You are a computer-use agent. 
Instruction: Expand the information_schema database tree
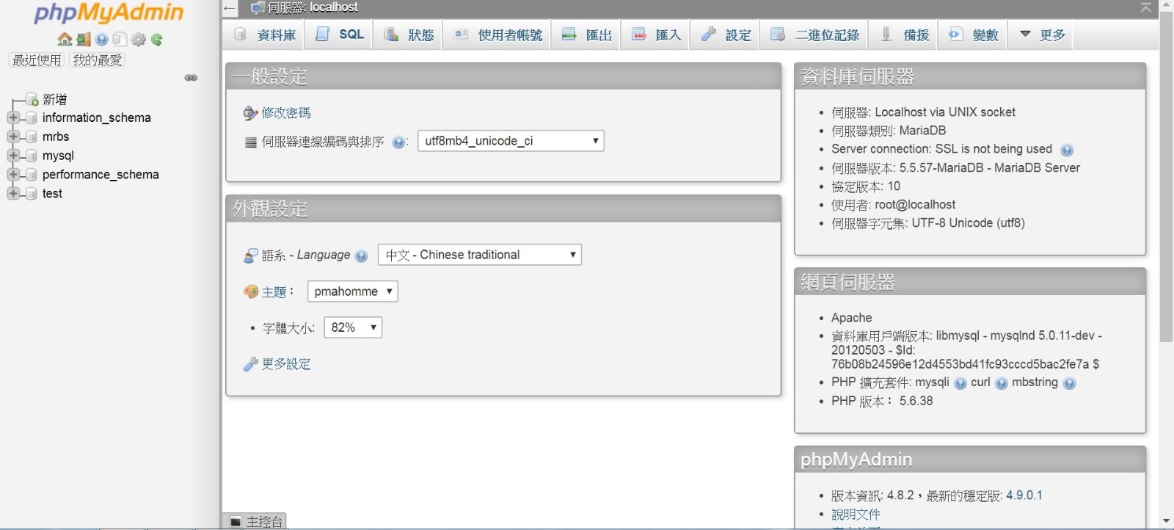(x=13, y=117)
